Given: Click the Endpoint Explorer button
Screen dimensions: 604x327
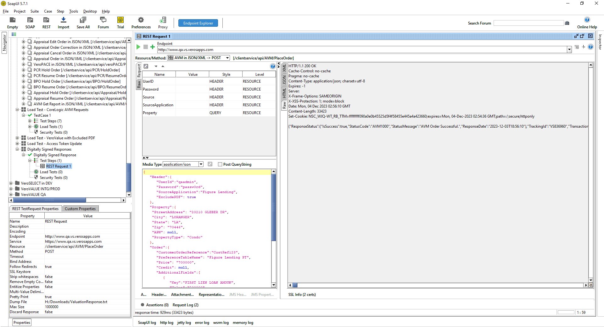Looking at the screenshot, I should (198, 23).
